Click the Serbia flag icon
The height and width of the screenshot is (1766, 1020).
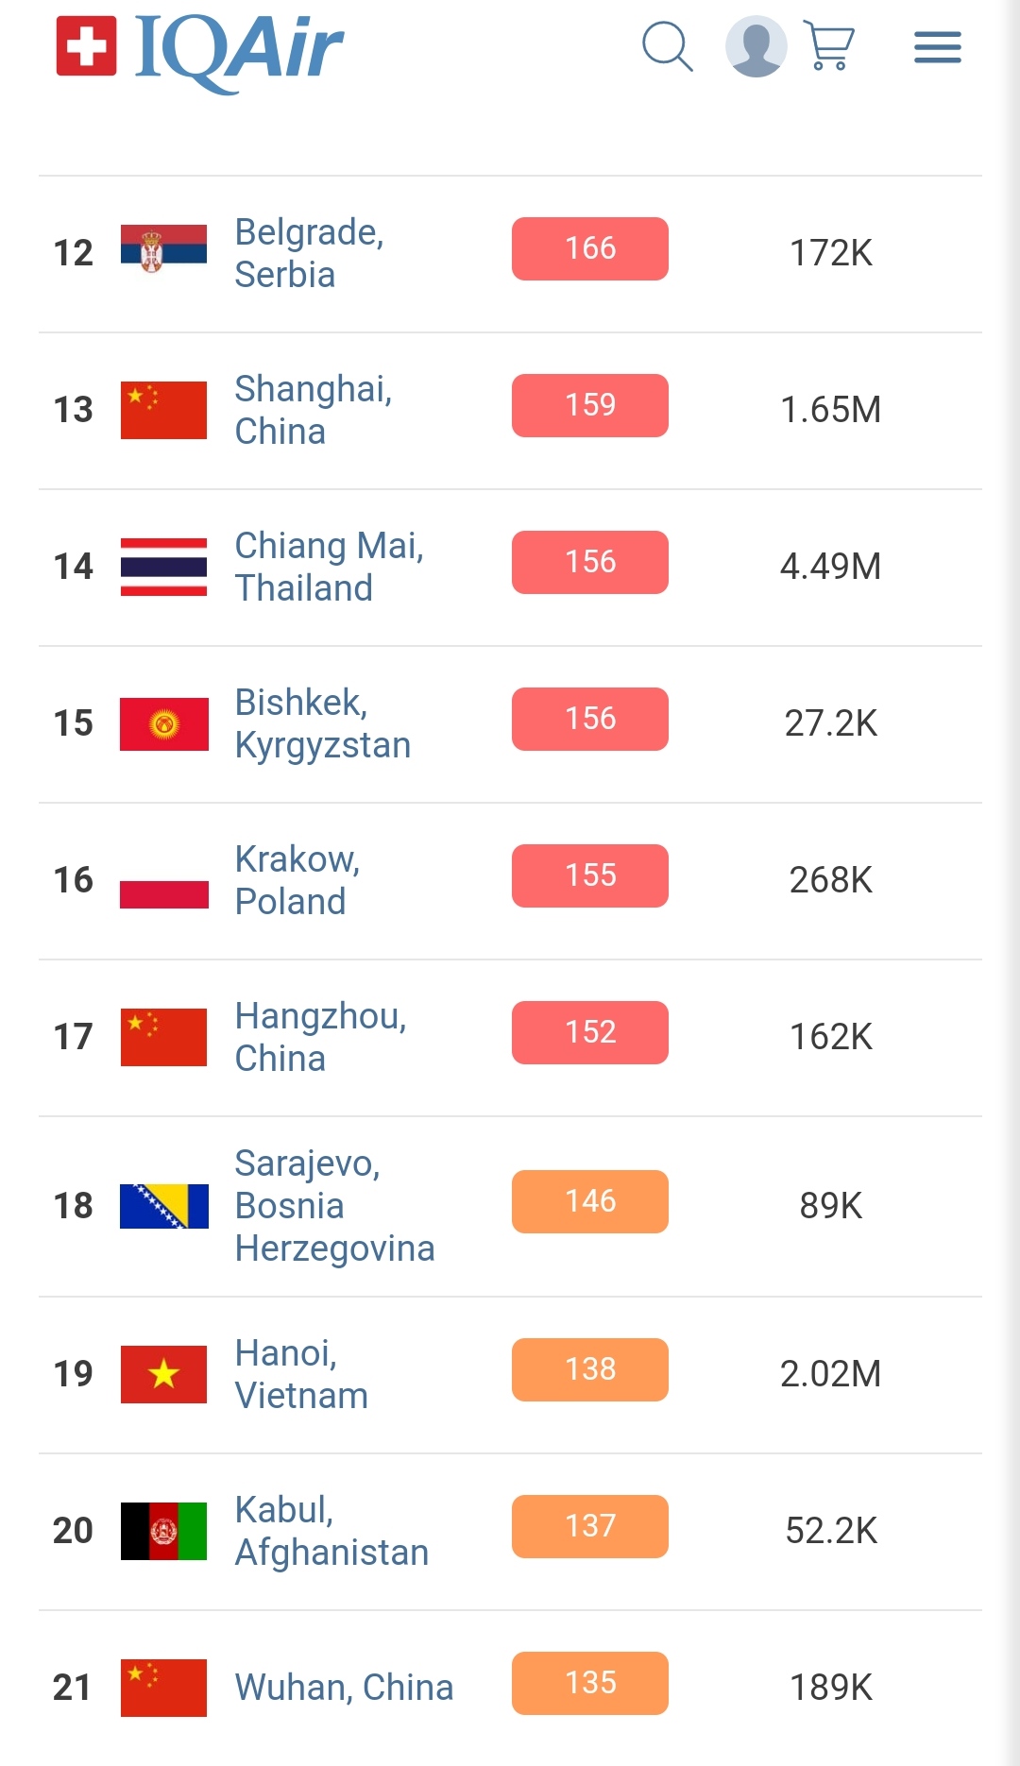click(x=163, y=249)
